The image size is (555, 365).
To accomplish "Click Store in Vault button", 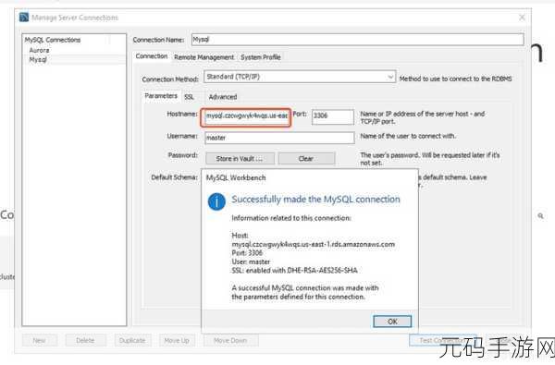I will click(240, 158).
